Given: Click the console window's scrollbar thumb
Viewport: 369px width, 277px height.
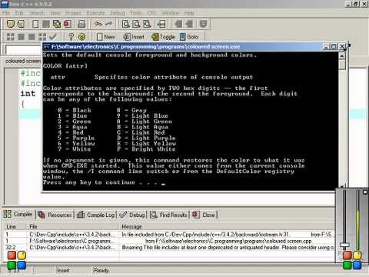Looking at the screenshot, I should point(342,65).
